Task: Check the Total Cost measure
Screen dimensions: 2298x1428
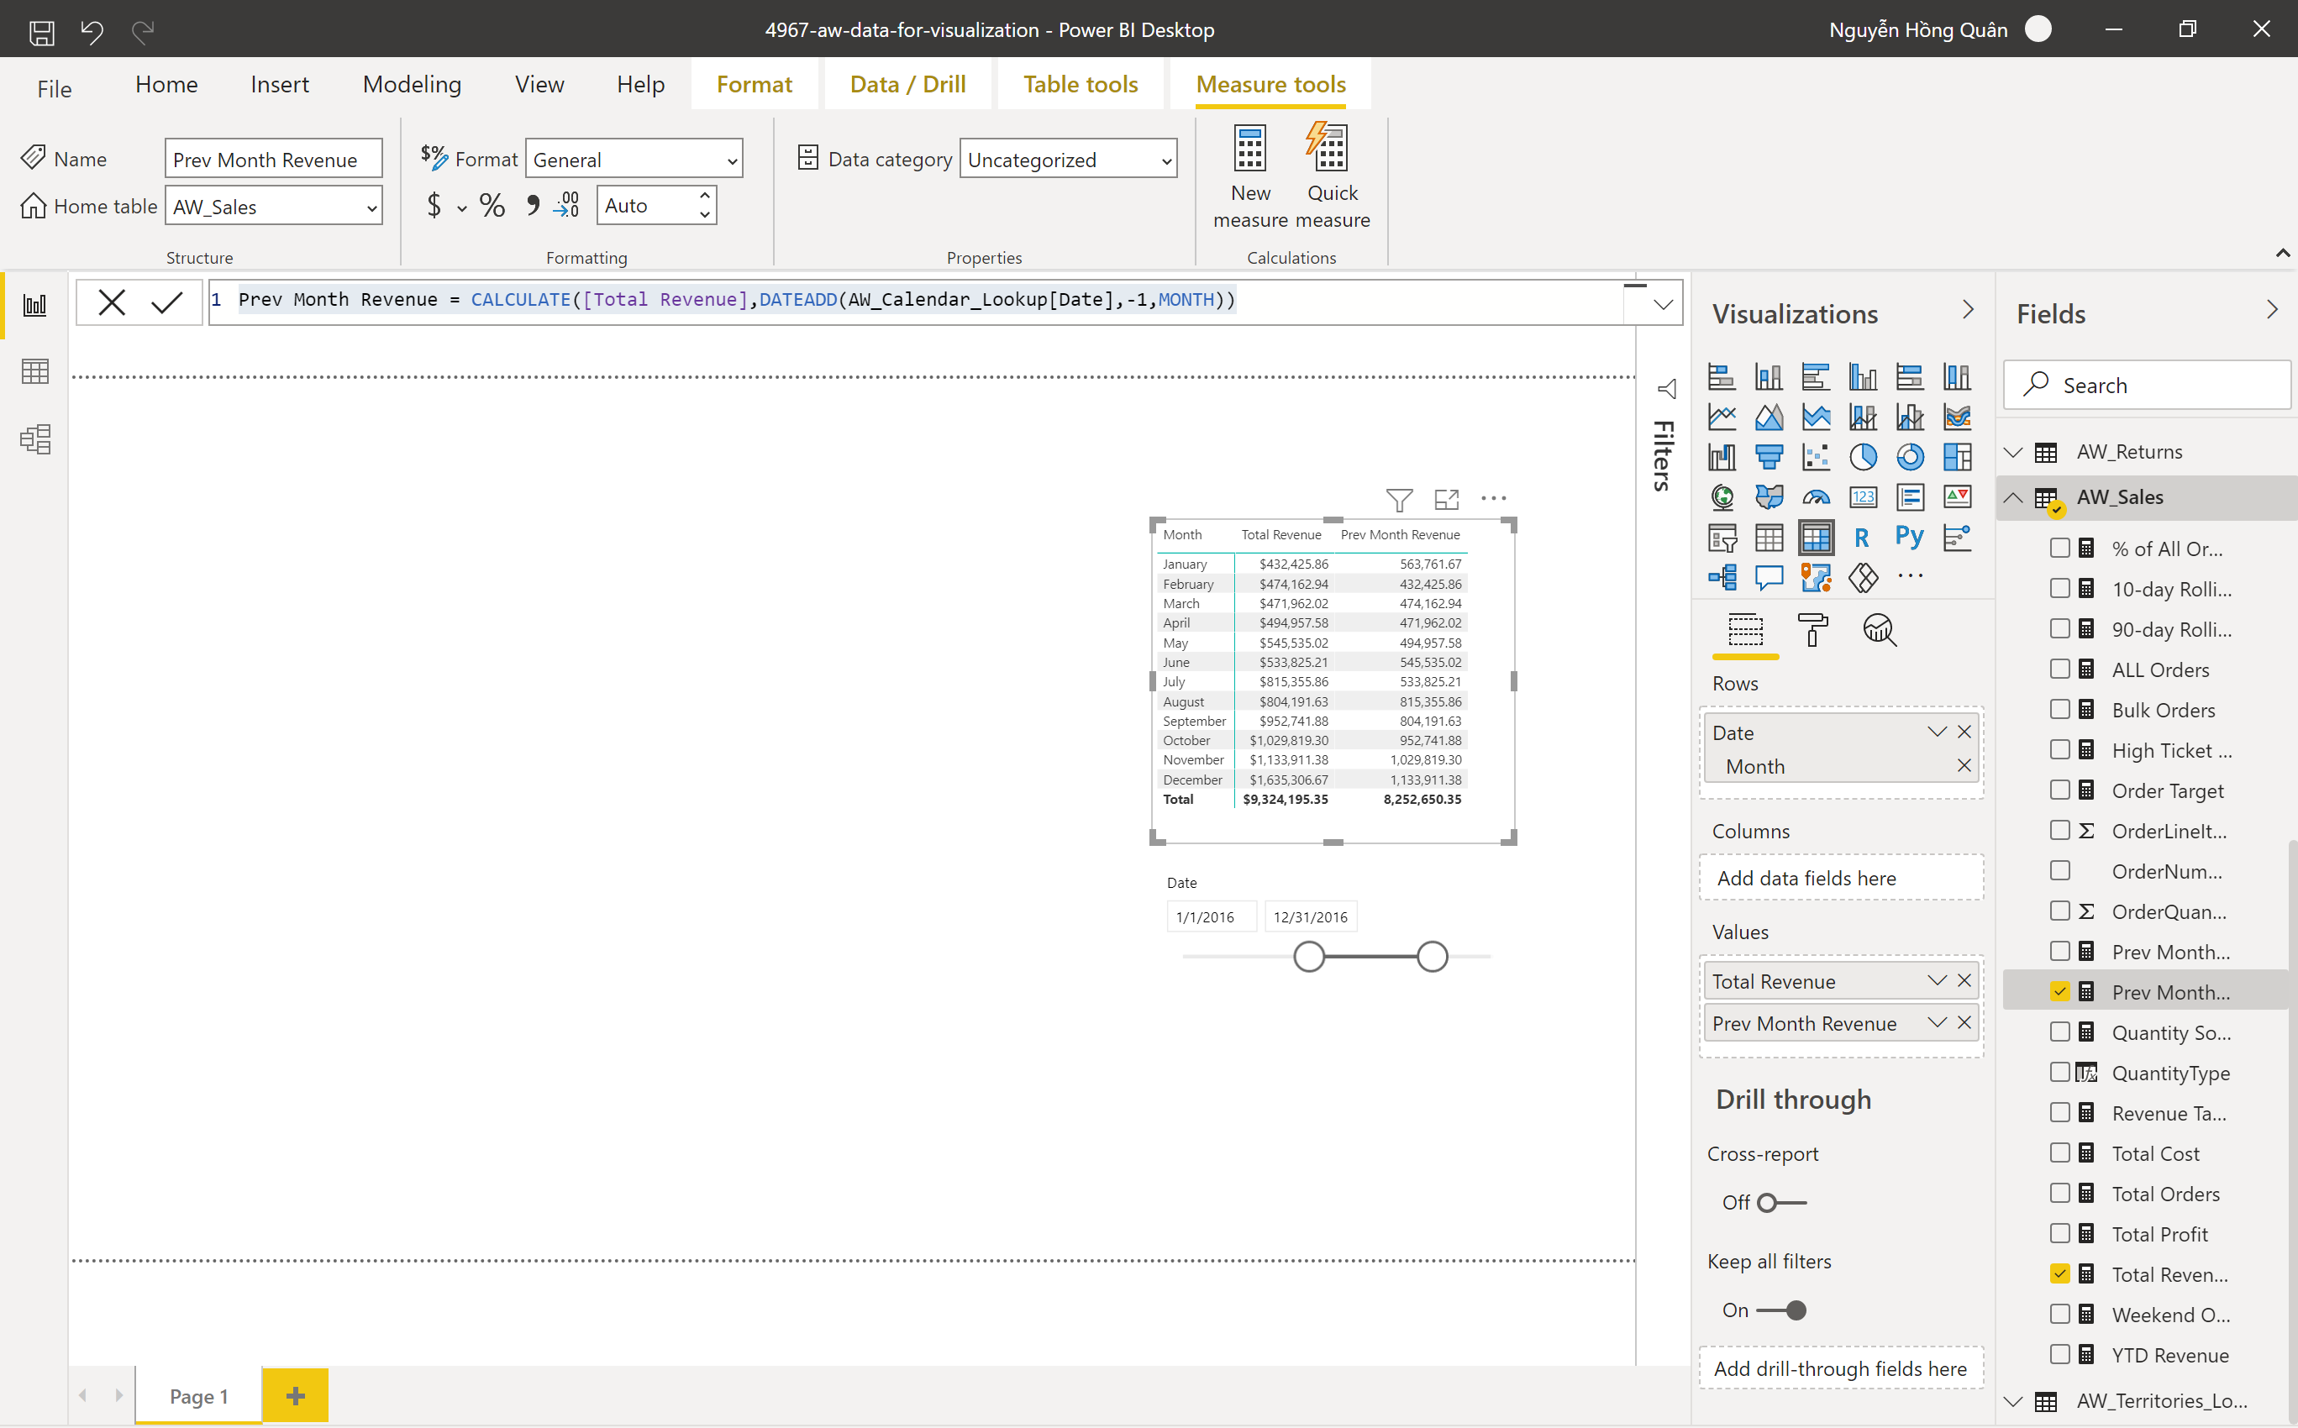Action: 2060,1152
